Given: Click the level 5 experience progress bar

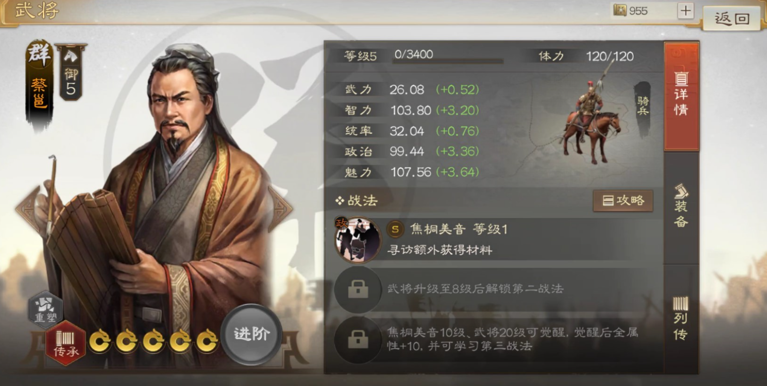Looking at the screenshot, I should (x=448, y=61).
